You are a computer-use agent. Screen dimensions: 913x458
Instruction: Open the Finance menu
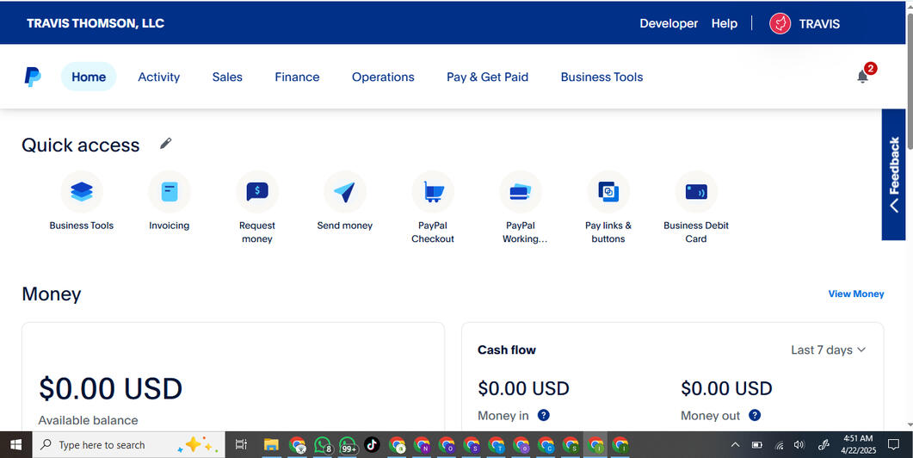point(297,77)
